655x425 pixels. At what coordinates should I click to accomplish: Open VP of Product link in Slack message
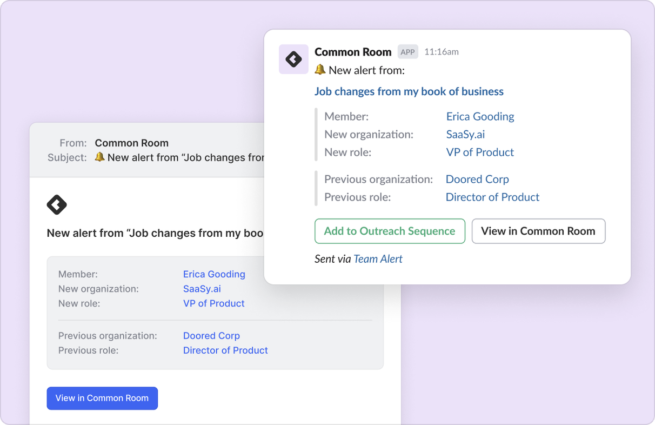pyautogui.click(x=480, y=152)
